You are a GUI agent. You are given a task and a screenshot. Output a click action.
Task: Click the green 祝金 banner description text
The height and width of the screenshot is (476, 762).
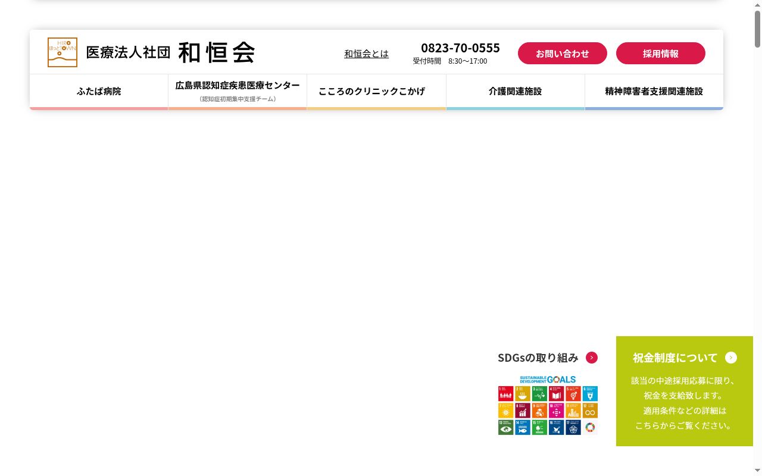coord(684,403)
